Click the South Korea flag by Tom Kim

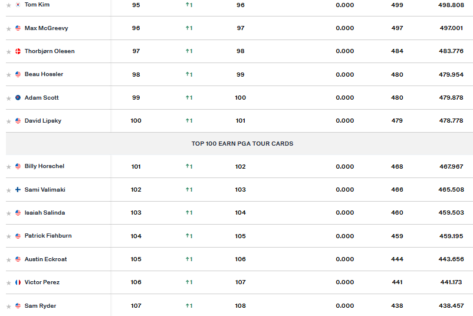tap(18, 5)
